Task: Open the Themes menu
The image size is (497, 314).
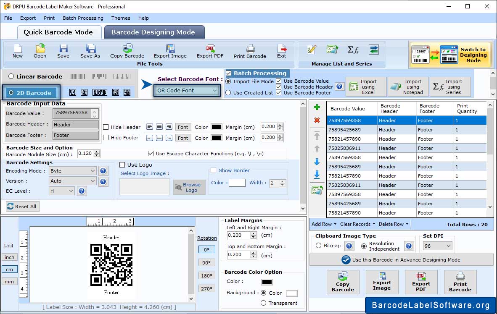Action: [121, 18]
